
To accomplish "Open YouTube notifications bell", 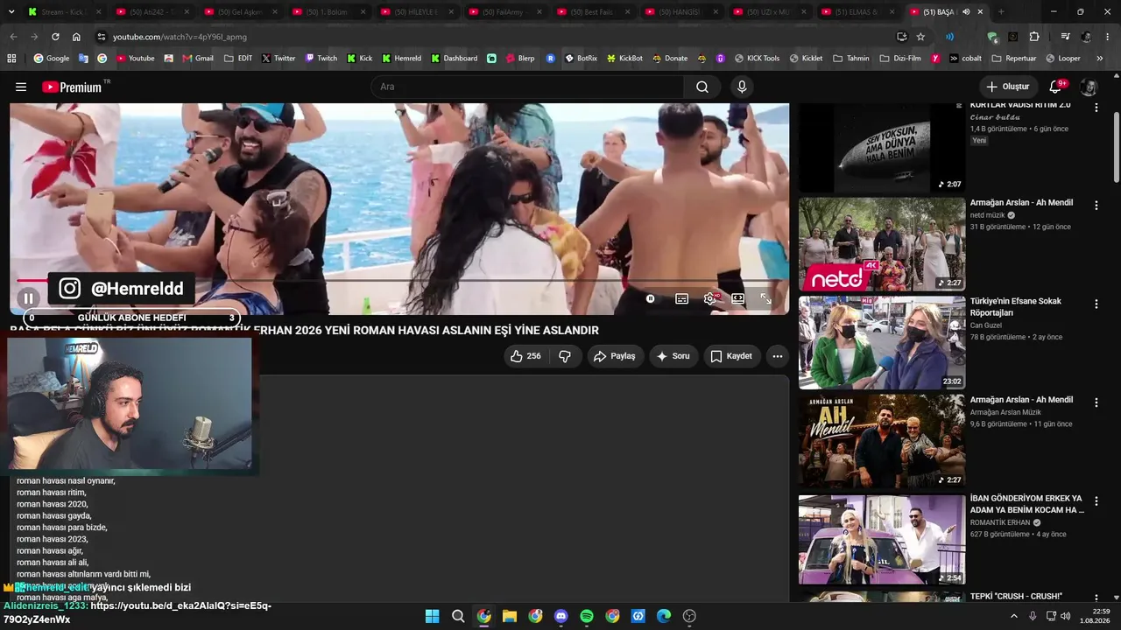I will pos(1055,87).
